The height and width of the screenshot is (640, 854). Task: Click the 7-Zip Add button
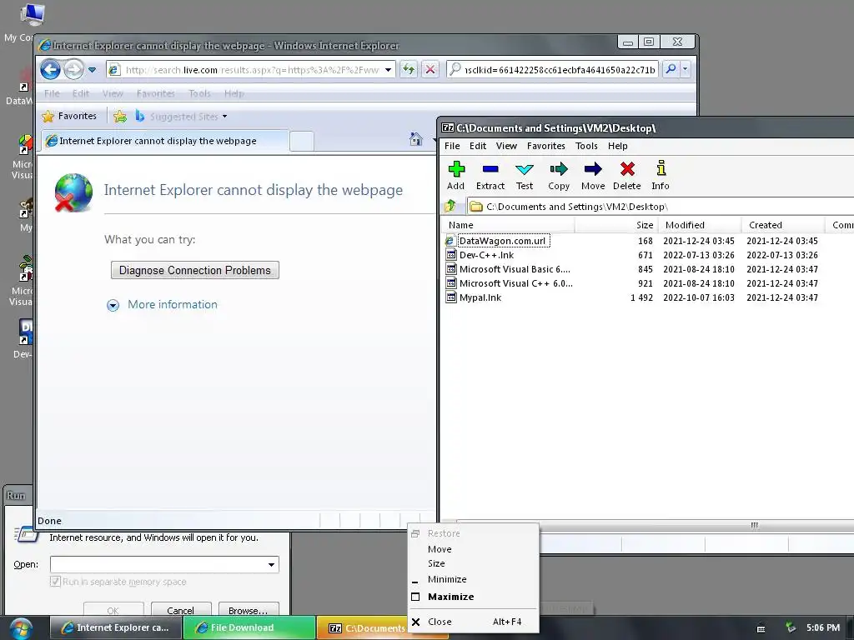point(456,175)
